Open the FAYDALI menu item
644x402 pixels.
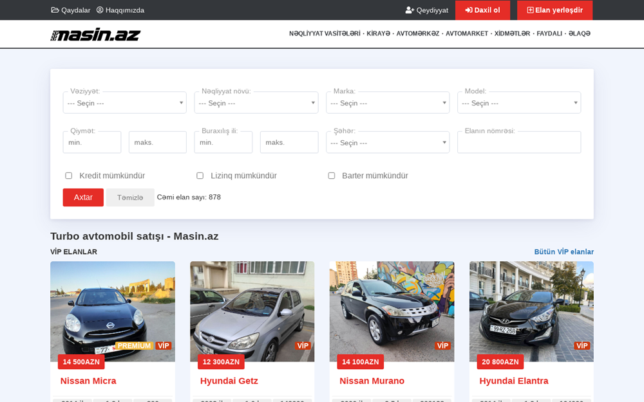pos(549,33)
